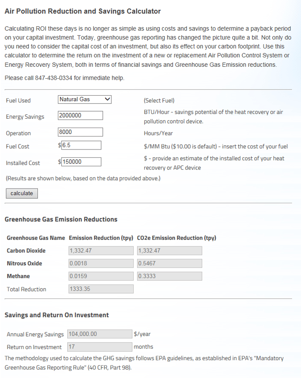Click the Greenhouse Gas Name column header
Image resolution: width=301 pixels, height=378 pixels.
(36, 238)
